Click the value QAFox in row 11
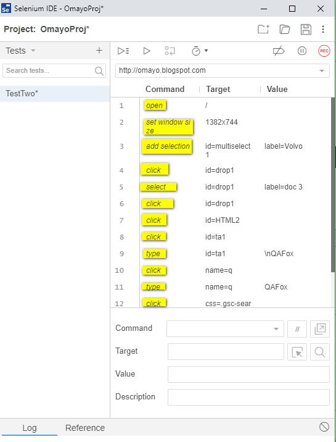 [x=276, y=287]
